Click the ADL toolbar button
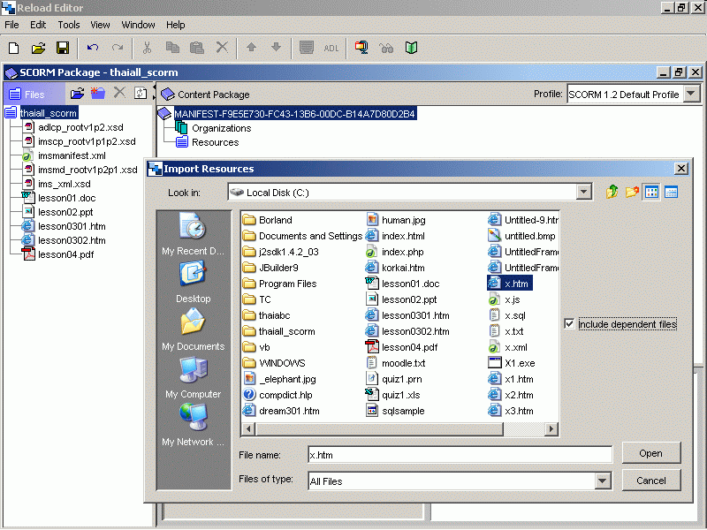The height and width of the screenshot is (530, 707). [x=331, y=48]
